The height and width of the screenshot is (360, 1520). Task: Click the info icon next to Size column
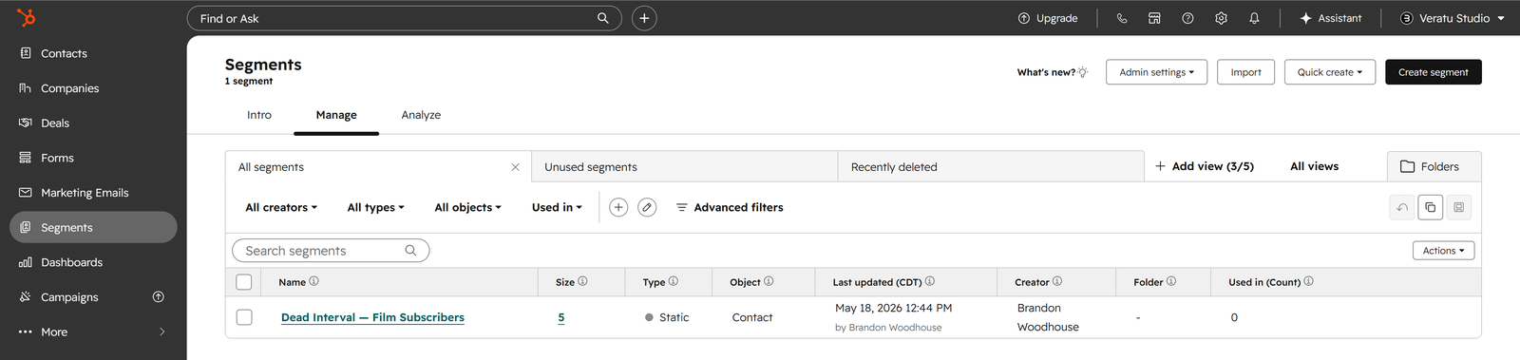pos(582,281)
